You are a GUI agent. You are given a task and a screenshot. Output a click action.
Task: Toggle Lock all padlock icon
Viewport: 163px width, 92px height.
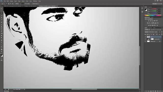pyautogui.click(x=153, y=34)
